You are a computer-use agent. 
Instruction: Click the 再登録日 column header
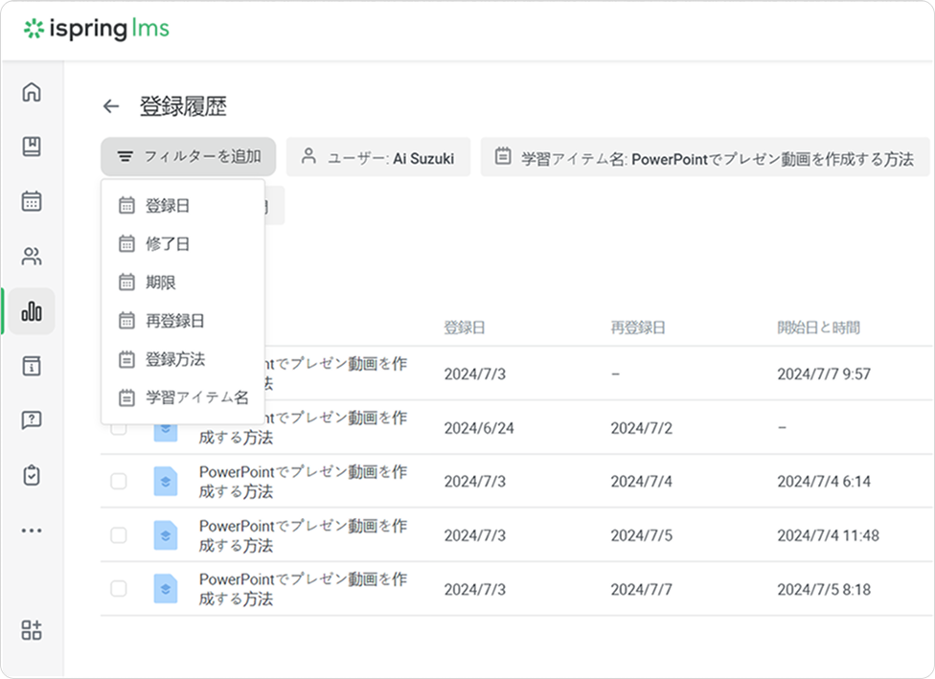click(x=637, y=328)
